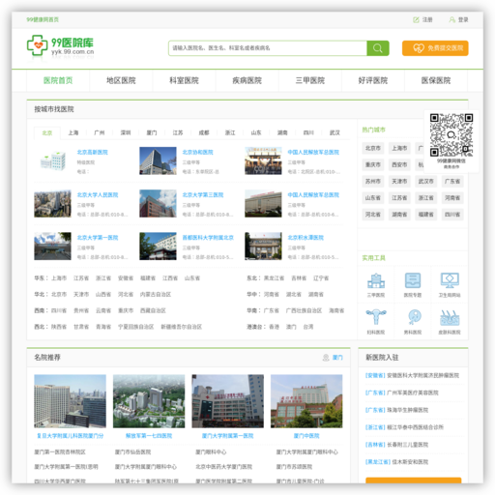Click 内蒙古自治区 in the 华北 row

[x=156, y=294]
